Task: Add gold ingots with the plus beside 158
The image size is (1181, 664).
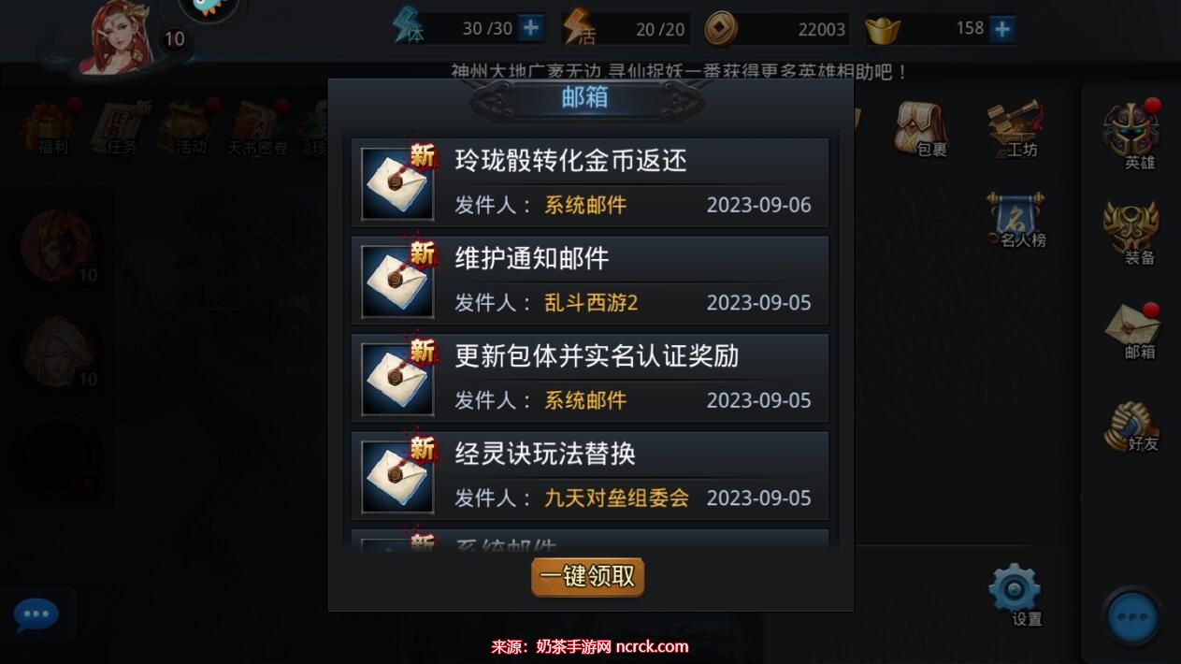Action: point(1002,29)
